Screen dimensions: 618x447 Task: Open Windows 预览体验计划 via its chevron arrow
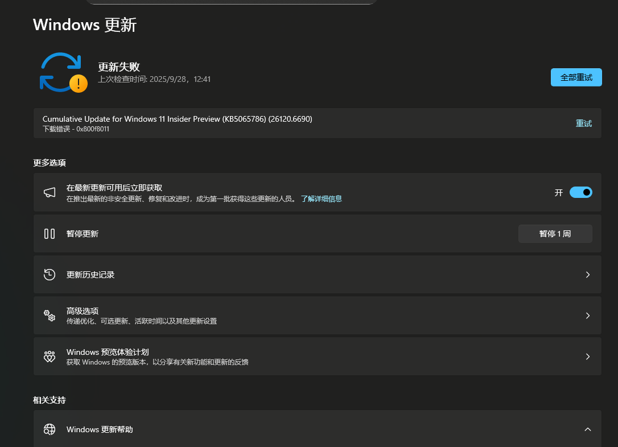[588, 357]
